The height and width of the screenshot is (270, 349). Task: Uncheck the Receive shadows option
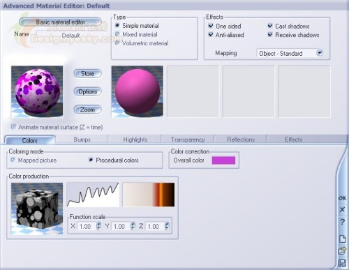click(270, 35)
